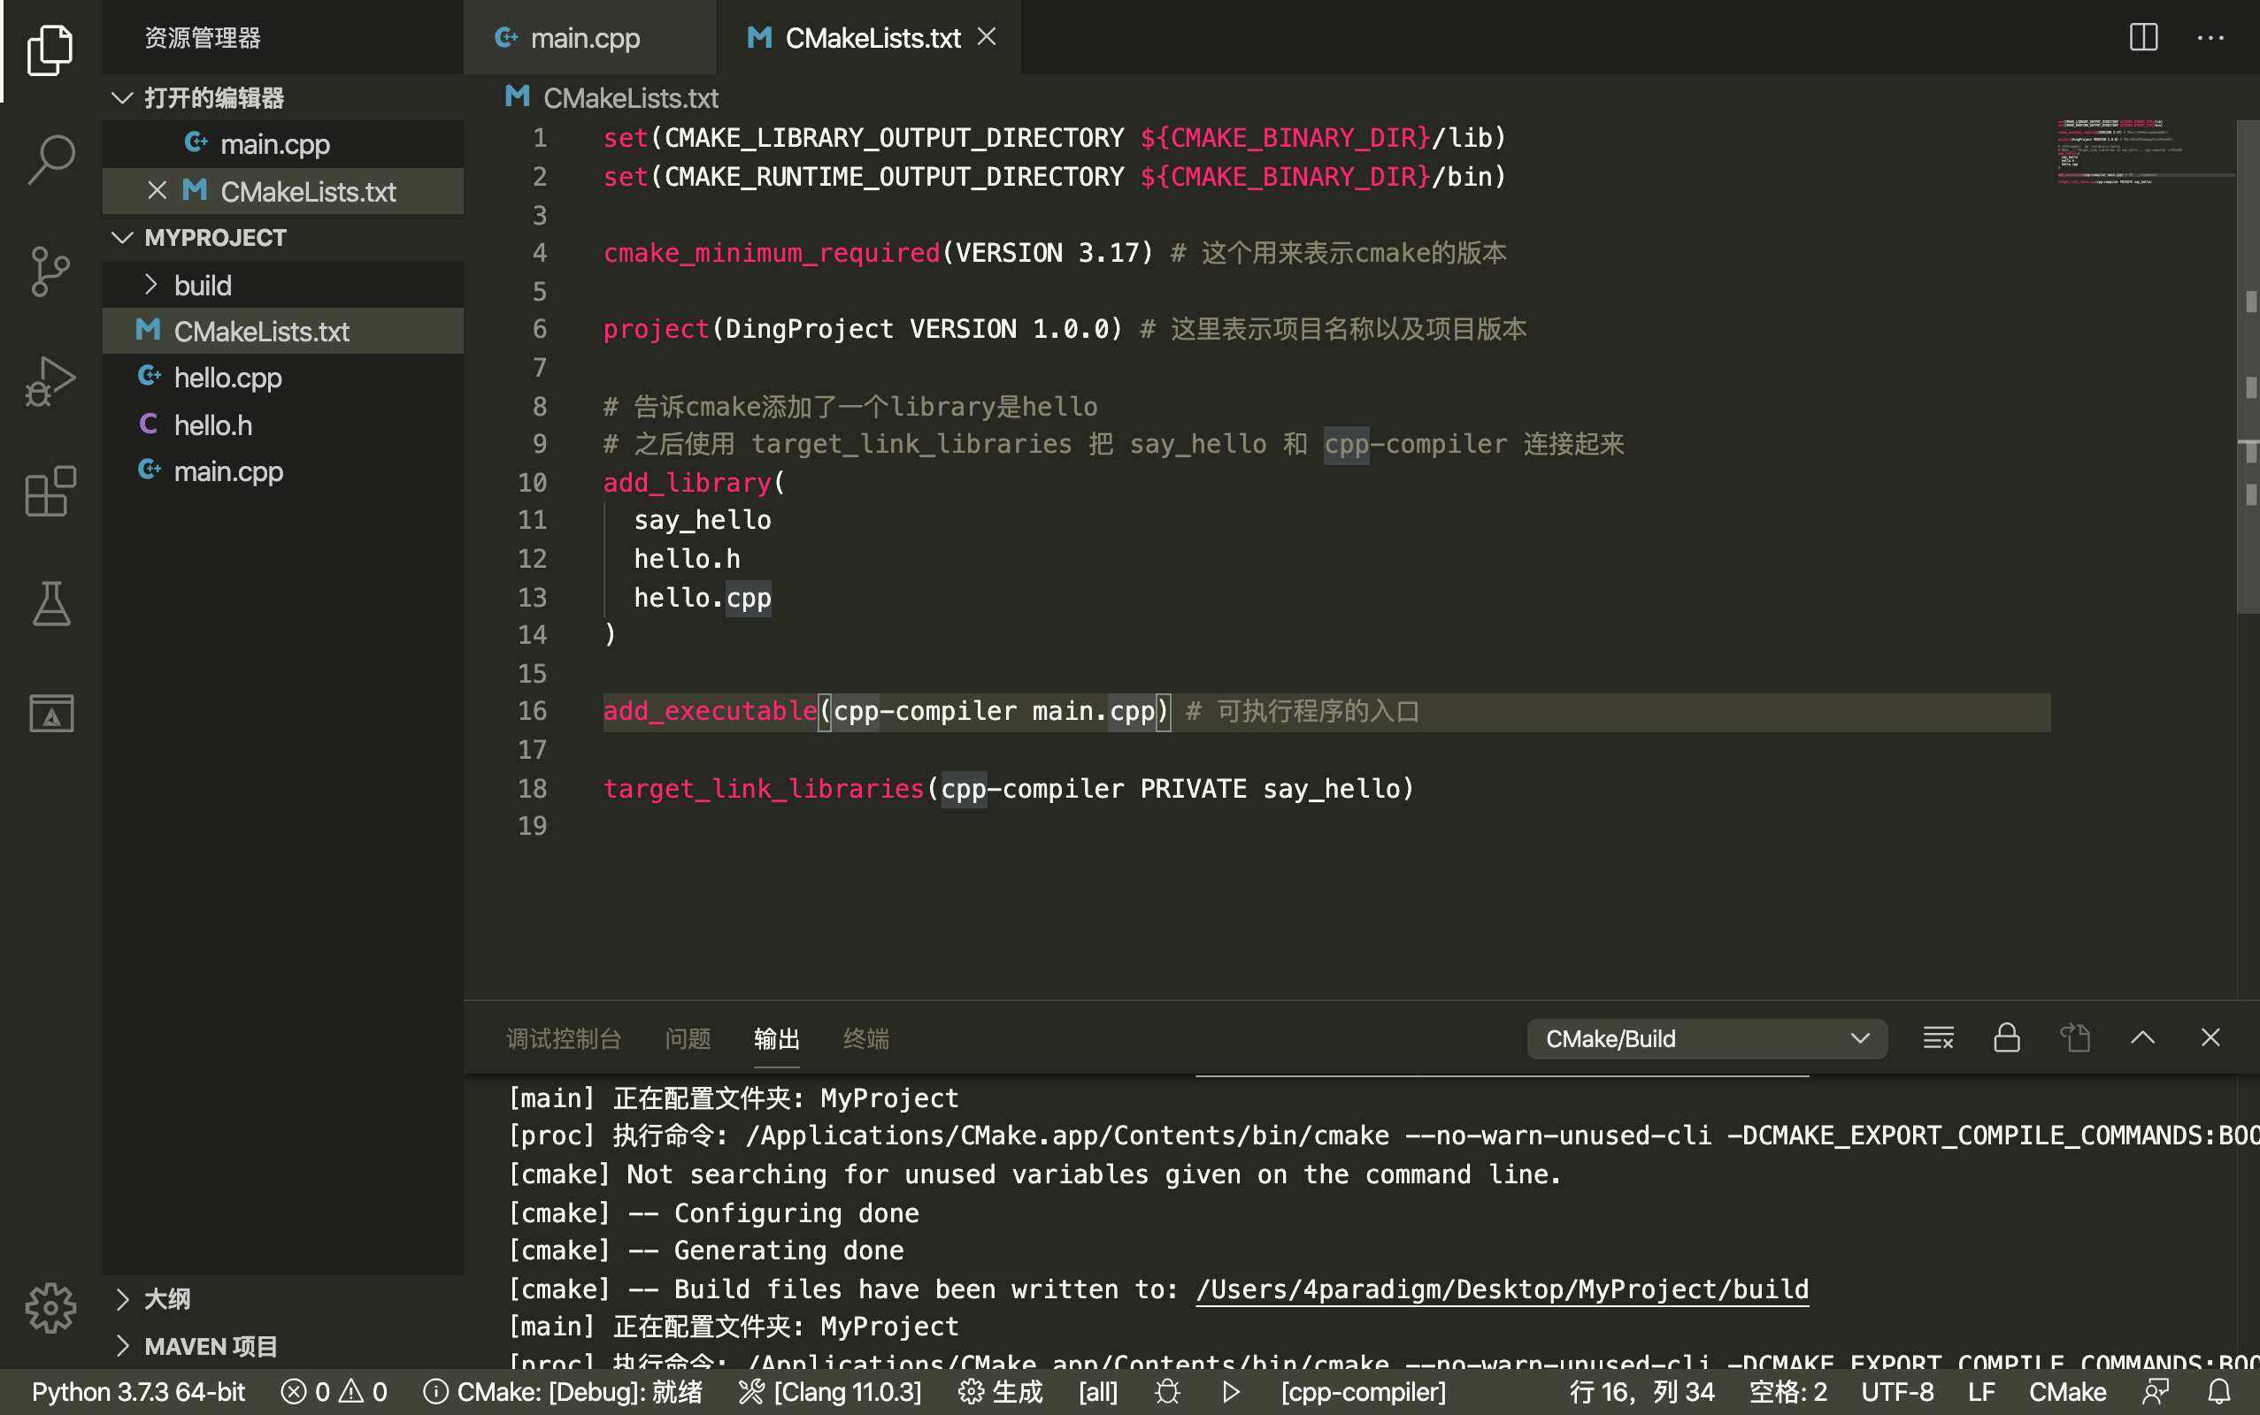Switch to the 问题 panel tab
Viewport: 2260px width, 1415px height.
pos(688,1038)
